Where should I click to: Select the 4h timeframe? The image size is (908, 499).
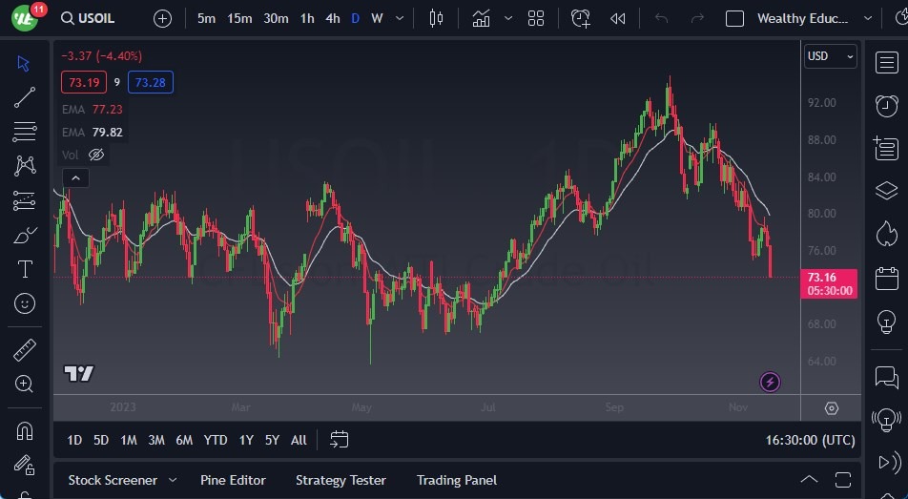click(x=333, y=18)
